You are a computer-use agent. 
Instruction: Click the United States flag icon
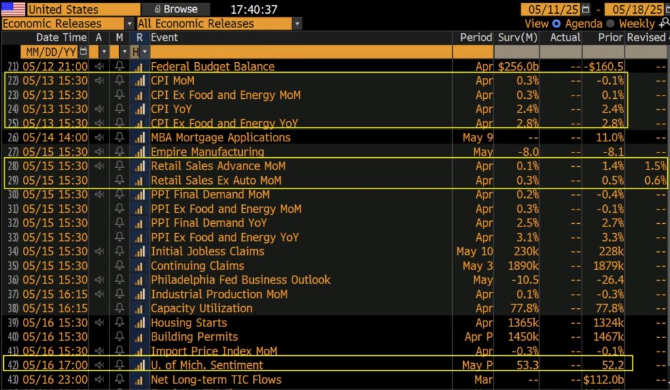tap(13, 9)
